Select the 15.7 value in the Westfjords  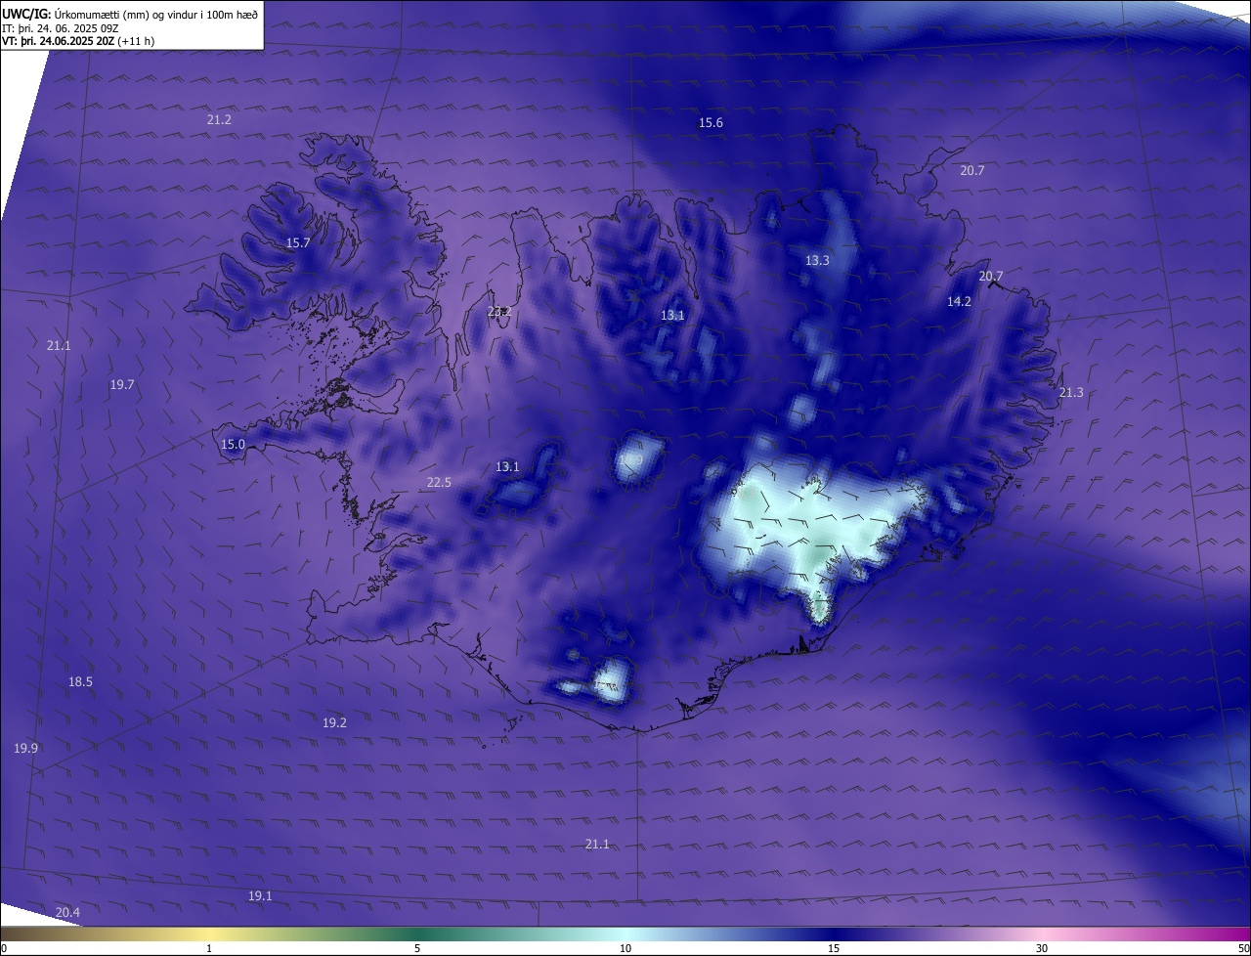tap(298, 242)
